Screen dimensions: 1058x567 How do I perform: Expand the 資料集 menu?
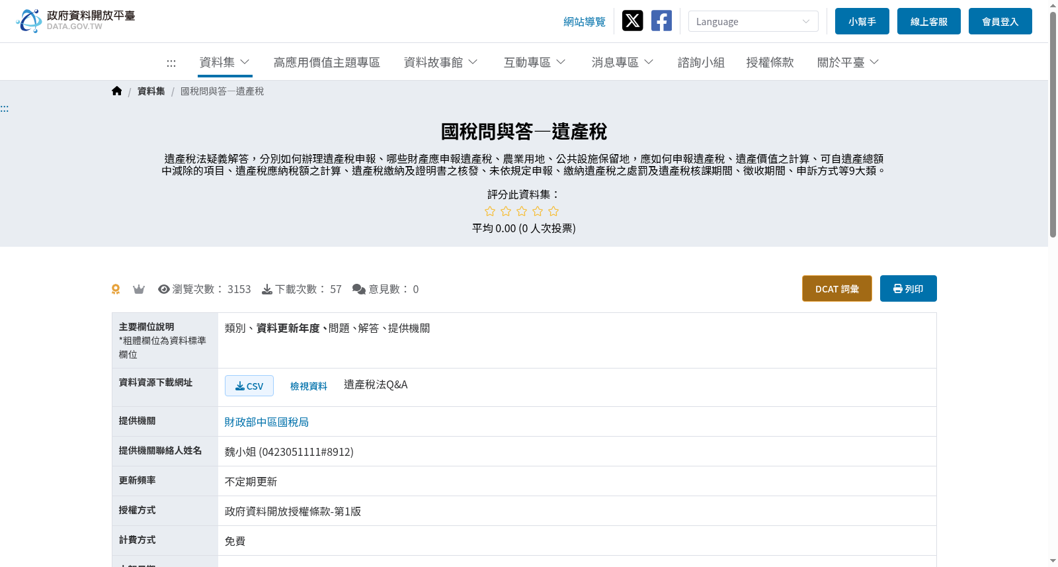(224, 62)
